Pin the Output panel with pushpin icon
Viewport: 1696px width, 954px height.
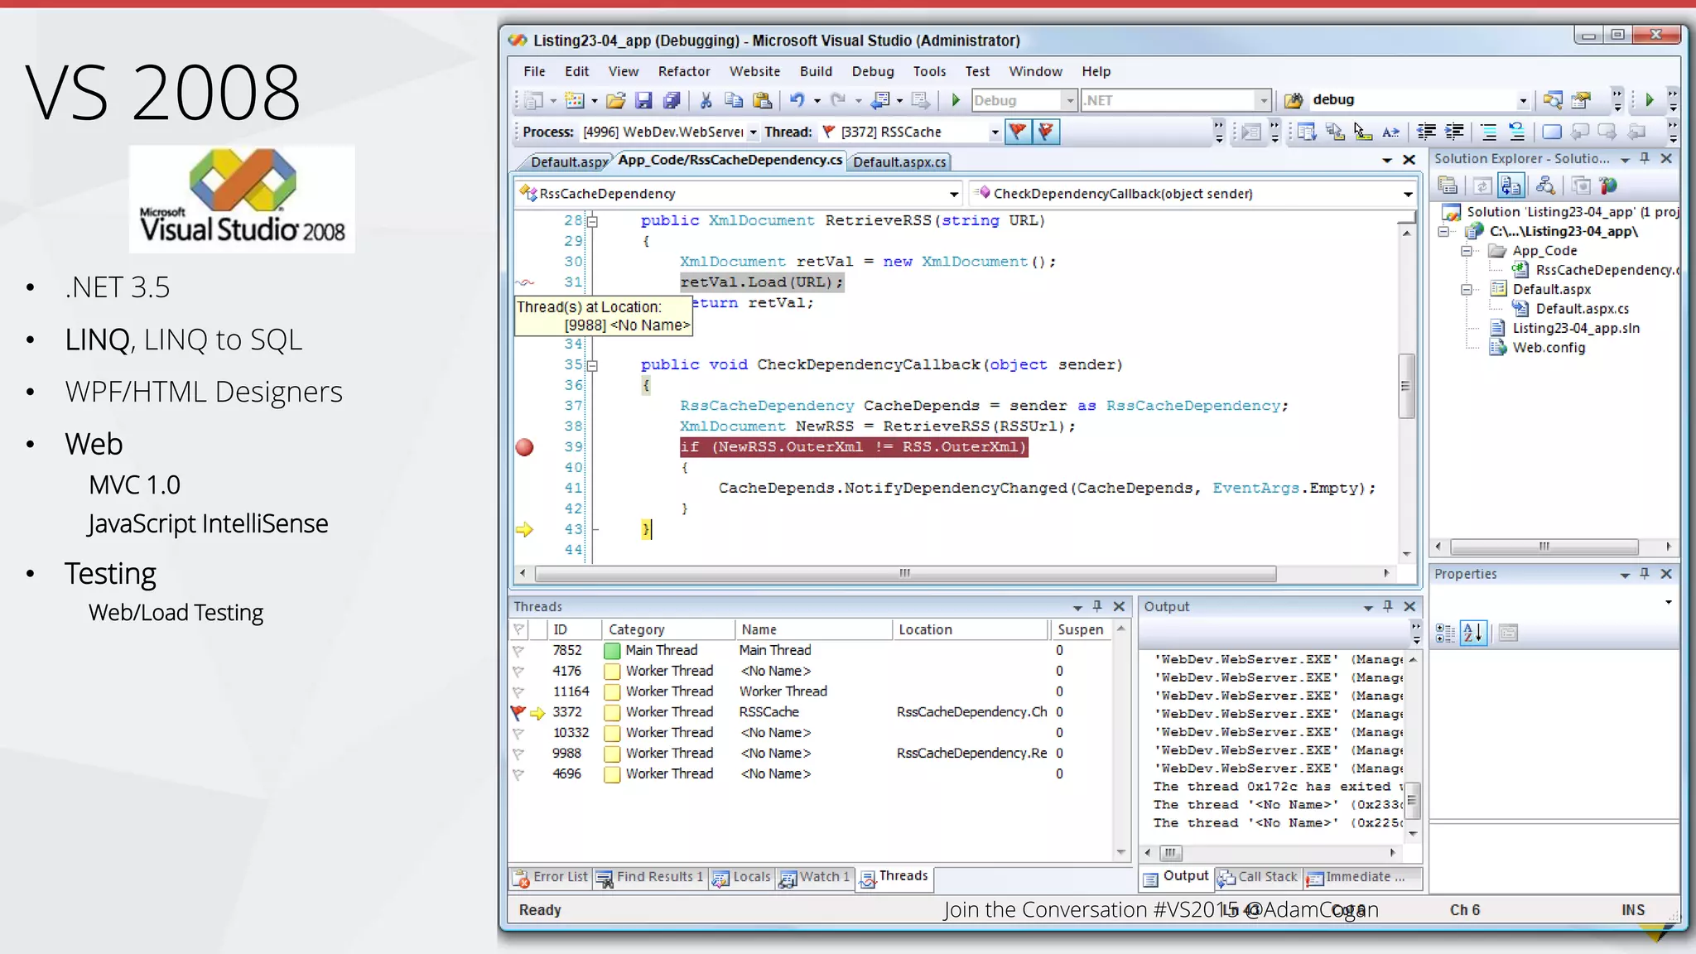[x=1388, y=606]
